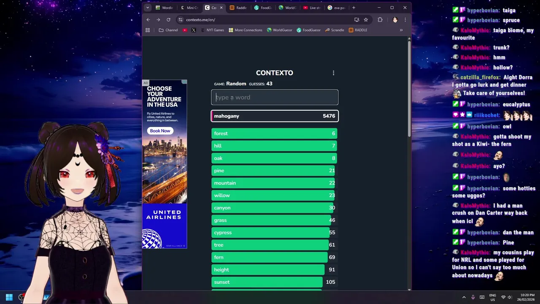Select the 'fern' guess row
The width and height of the screenshot is (540, 304).
[x=274, y=257]
